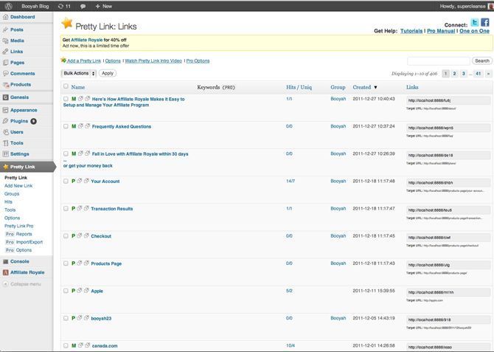Open Pro Import/Export submenu item

pyautogui.click(x=24, y=242)
